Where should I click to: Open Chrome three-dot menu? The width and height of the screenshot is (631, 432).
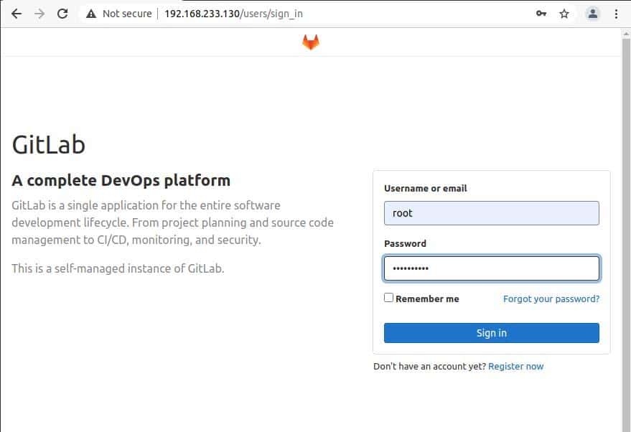[x=616, y=14]
